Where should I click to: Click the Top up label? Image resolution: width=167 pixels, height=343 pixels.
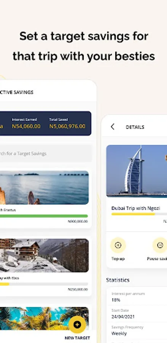click(x=118, y=258)
